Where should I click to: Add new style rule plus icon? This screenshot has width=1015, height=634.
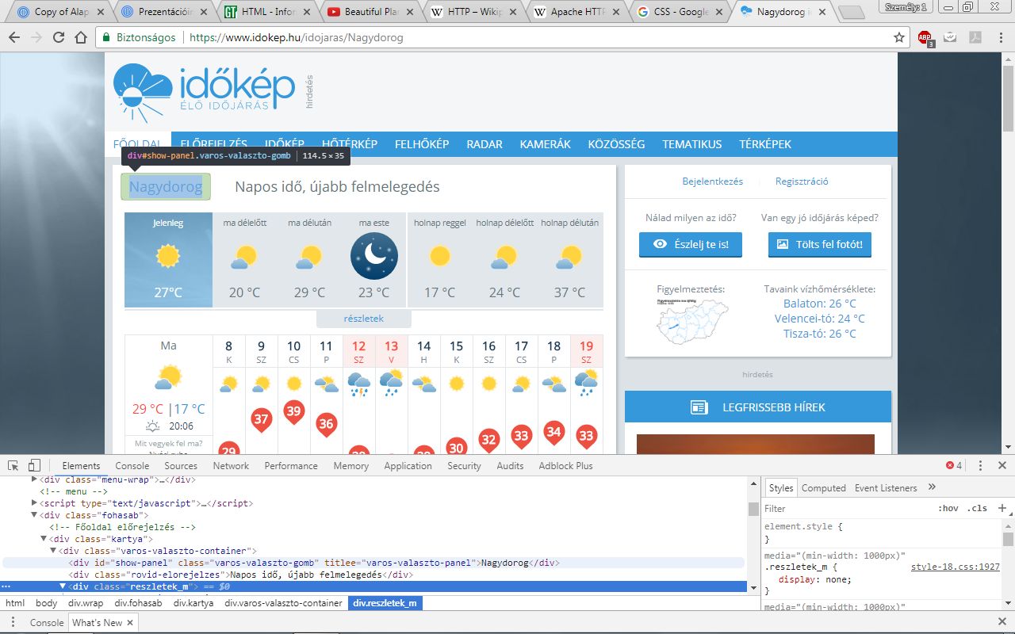pyautogui.click(x=1002, y=508)
